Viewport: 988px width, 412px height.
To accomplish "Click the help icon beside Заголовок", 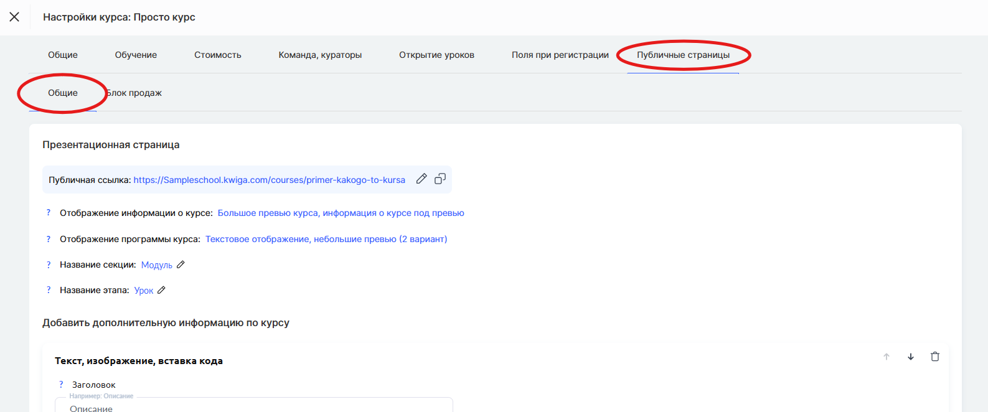I will (x=61, y=385).
